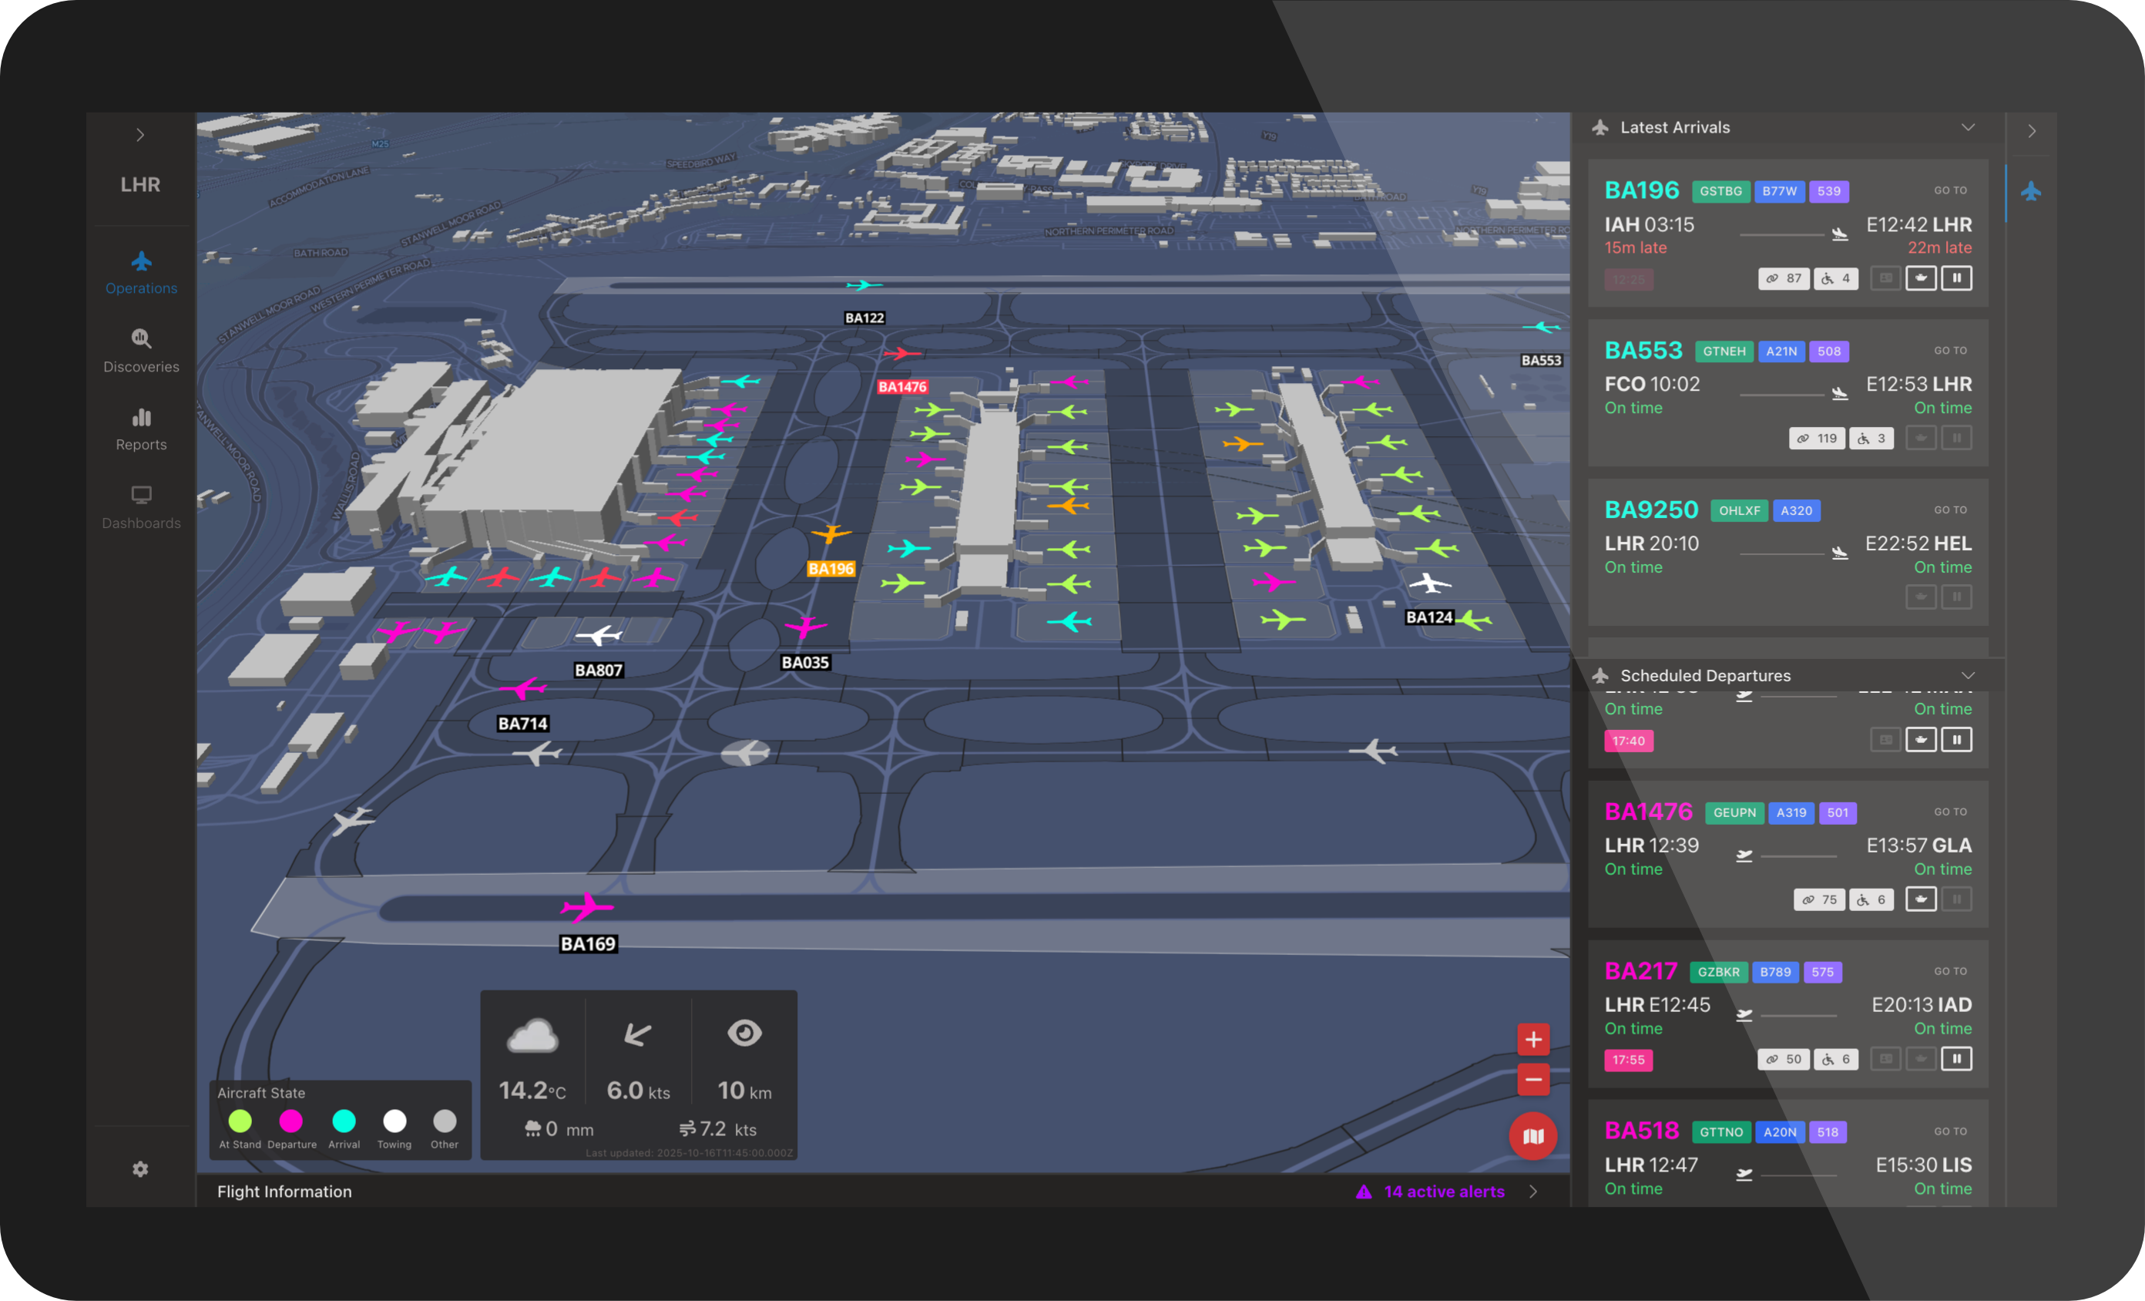Click the red map layers button

pos(1533,1135)
